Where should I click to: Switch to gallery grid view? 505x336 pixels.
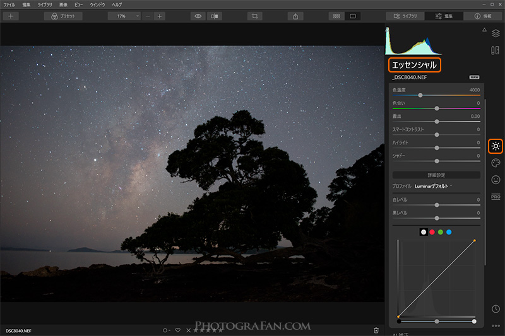pyautogui.click(x=336, y=16)
